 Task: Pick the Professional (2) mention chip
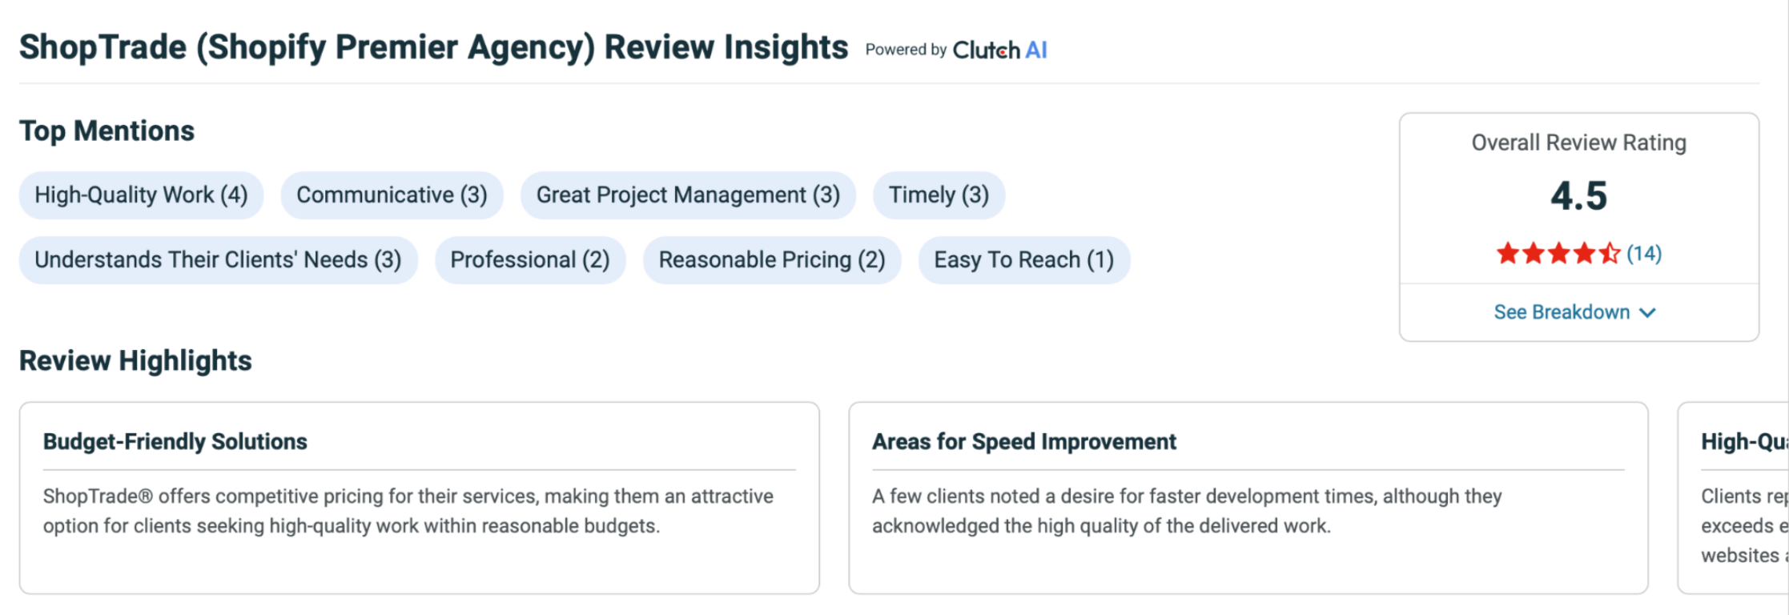click(530, 260)
